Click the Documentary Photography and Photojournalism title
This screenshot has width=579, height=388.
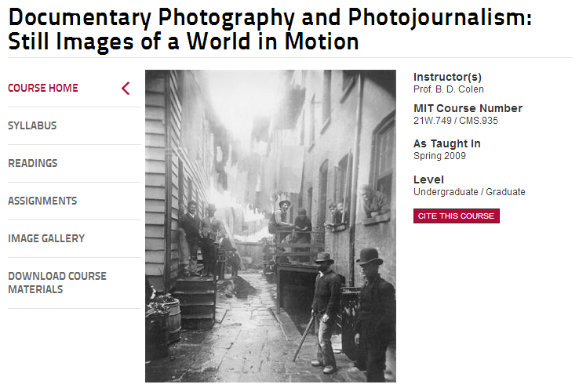pos(270,17)
